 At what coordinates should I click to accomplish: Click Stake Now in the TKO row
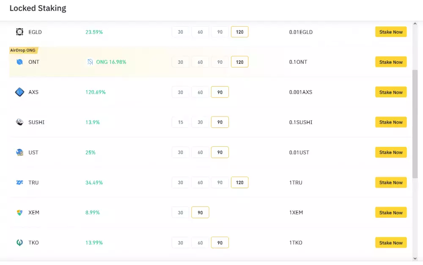(x=391, y=243)
